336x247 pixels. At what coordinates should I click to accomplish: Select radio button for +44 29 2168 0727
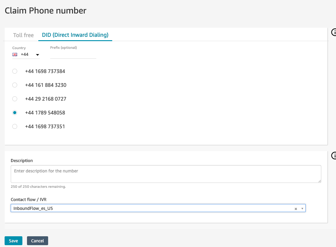(15, 99)
